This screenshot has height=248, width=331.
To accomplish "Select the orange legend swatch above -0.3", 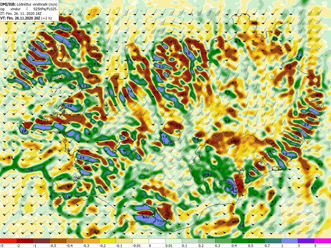I will (x=91, y=241).
